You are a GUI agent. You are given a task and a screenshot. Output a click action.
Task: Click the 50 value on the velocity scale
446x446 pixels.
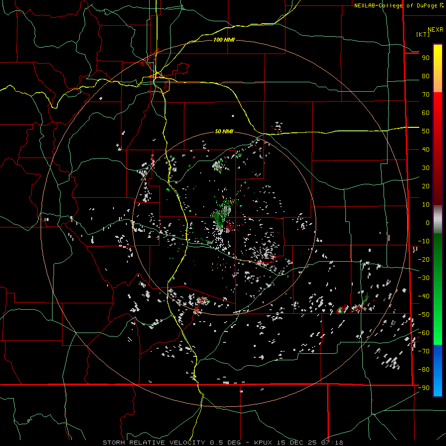[426, 131]
